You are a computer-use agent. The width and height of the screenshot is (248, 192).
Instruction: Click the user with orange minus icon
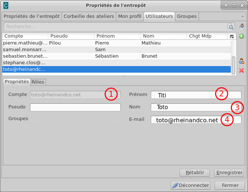241,61
